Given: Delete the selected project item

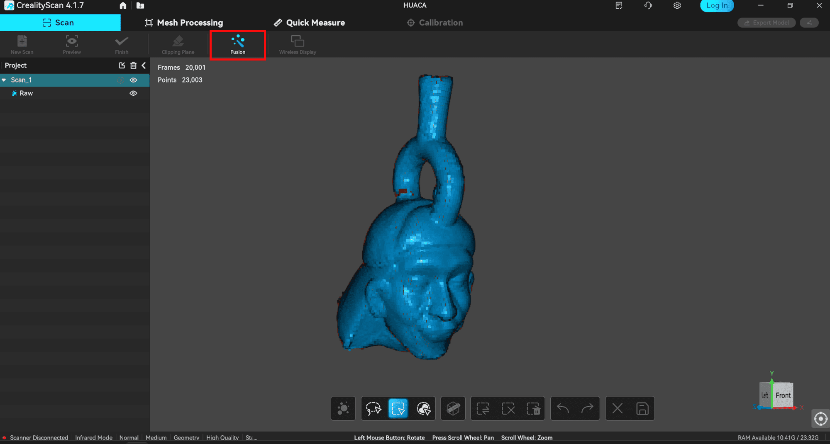Looking at the screenshot, I should click(x=133, y=66).
